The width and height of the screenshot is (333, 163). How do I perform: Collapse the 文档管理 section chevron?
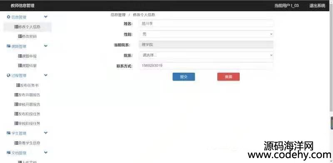[46, 152]
